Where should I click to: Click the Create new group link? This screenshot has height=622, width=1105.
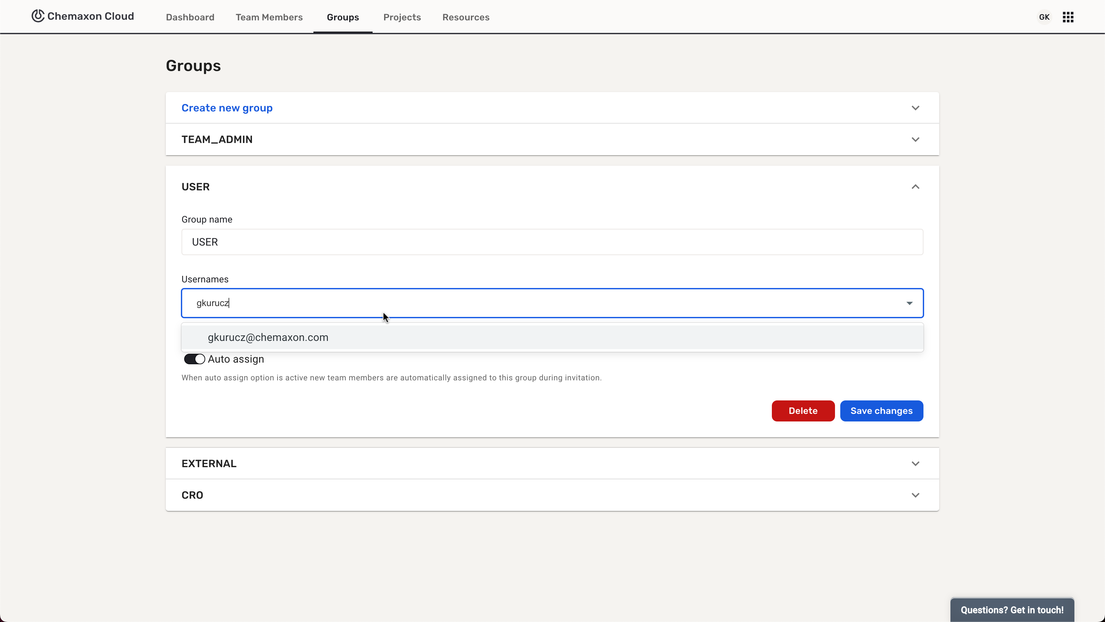227,108
